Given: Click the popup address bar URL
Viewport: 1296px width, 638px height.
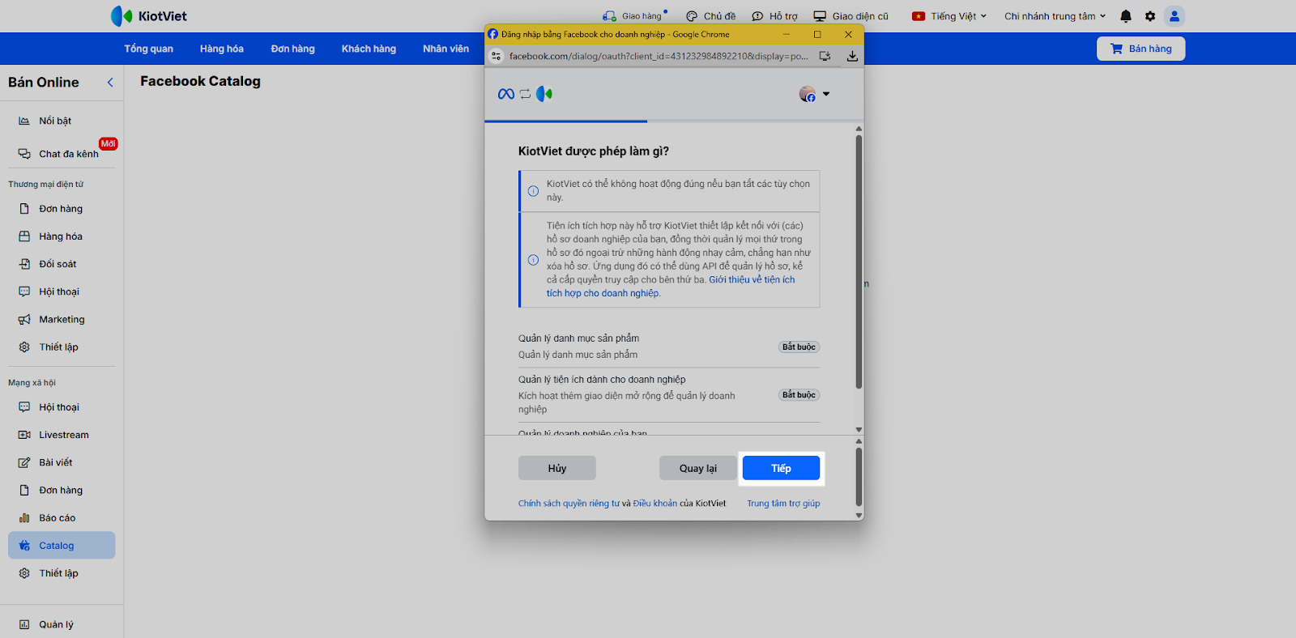Looking at the screenshot, I should coord(659,56).
